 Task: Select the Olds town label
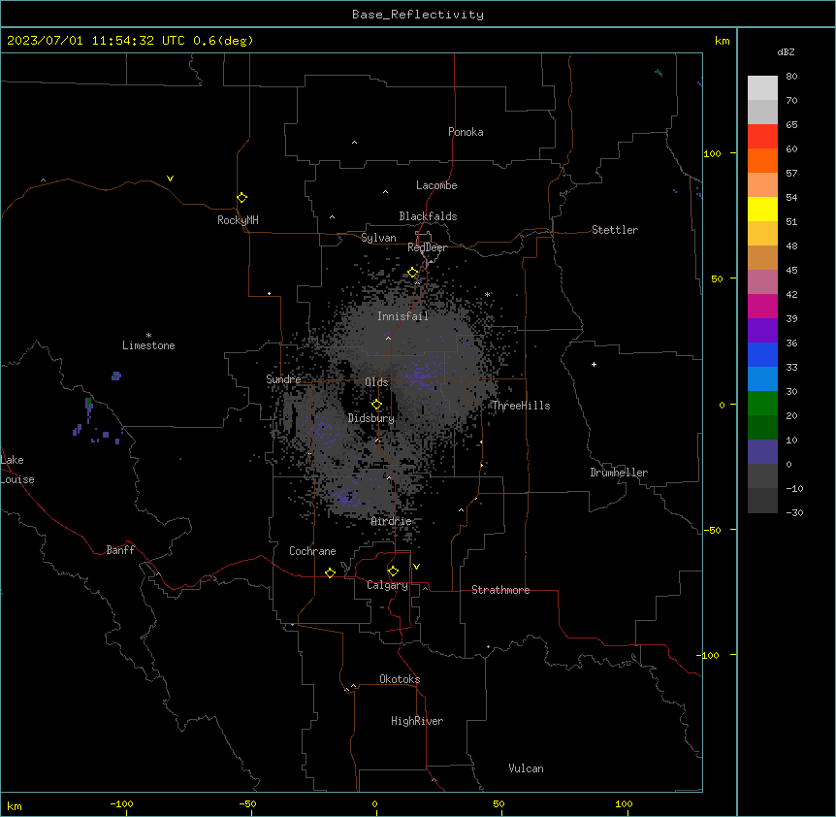tap(376, 382)
